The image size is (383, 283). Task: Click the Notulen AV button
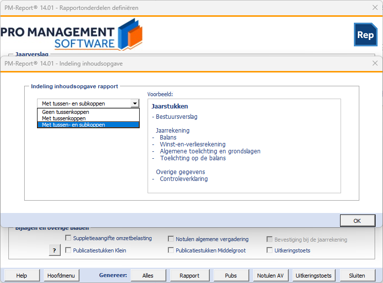click(270, 276)
